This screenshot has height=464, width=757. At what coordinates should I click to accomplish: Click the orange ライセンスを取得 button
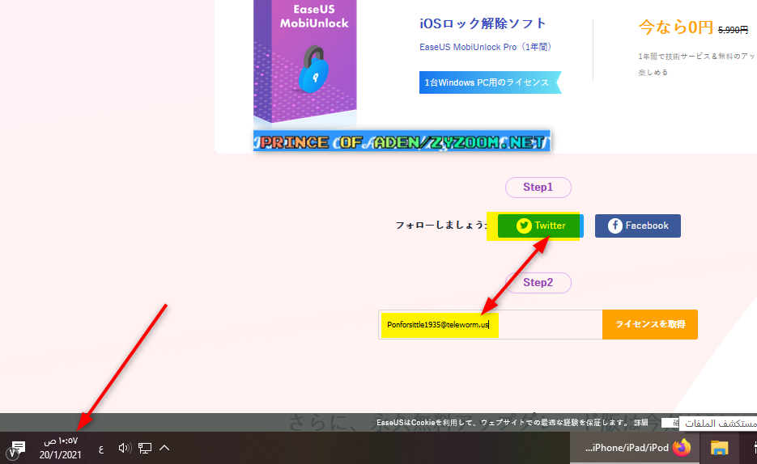pos(650,324)
